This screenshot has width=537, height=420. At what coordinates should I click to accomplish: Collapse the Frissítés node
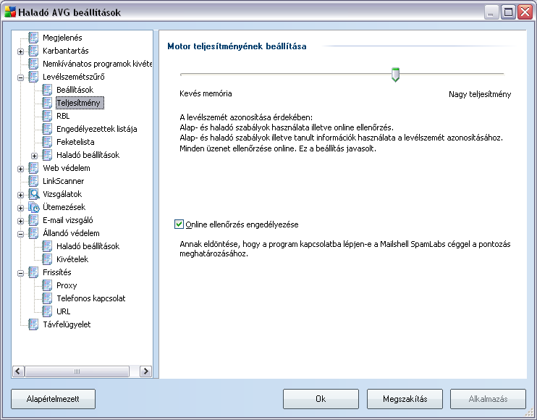[20, 274]
